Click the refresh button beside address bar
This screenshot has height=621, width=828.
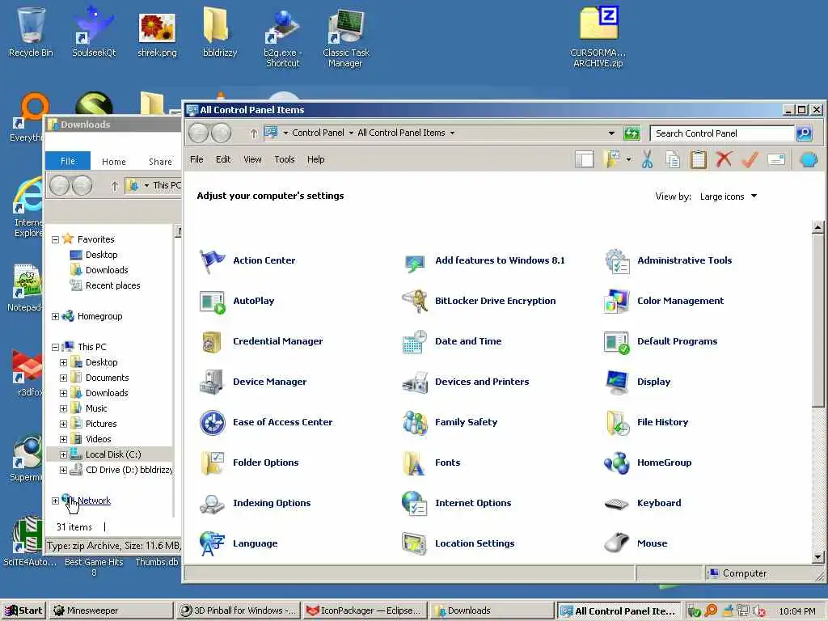[x=632, y=133]
